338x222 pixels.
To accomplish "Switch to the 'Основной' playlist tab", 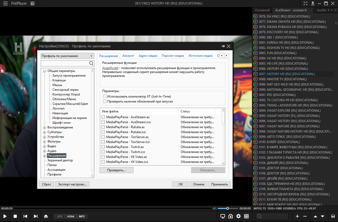I will [262, 10].
